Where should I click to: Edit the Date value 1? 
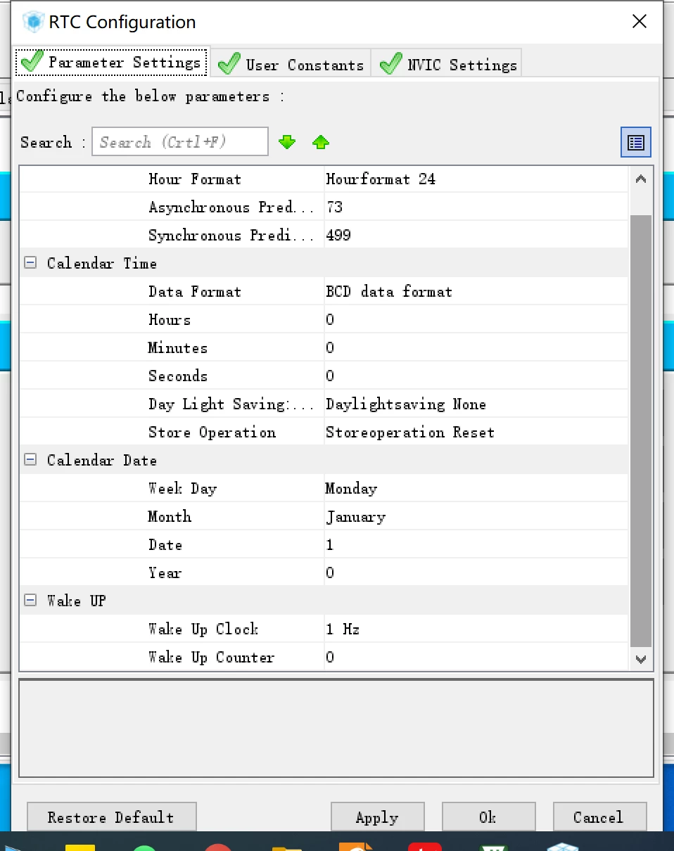476,544
